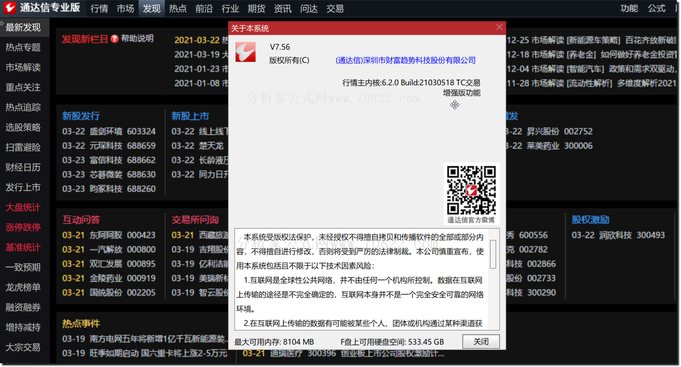Open the 行业 menu

pos(230,9)
